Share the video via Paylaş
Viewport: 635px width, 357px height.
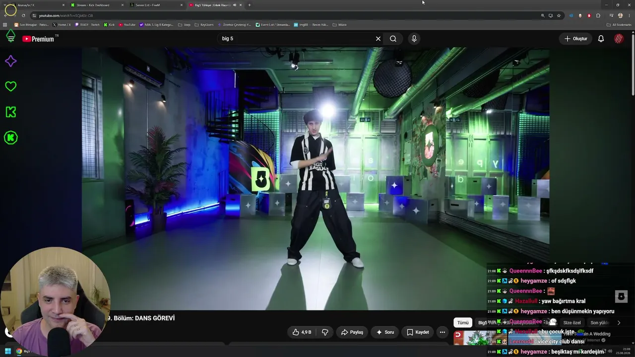point(352,332)
